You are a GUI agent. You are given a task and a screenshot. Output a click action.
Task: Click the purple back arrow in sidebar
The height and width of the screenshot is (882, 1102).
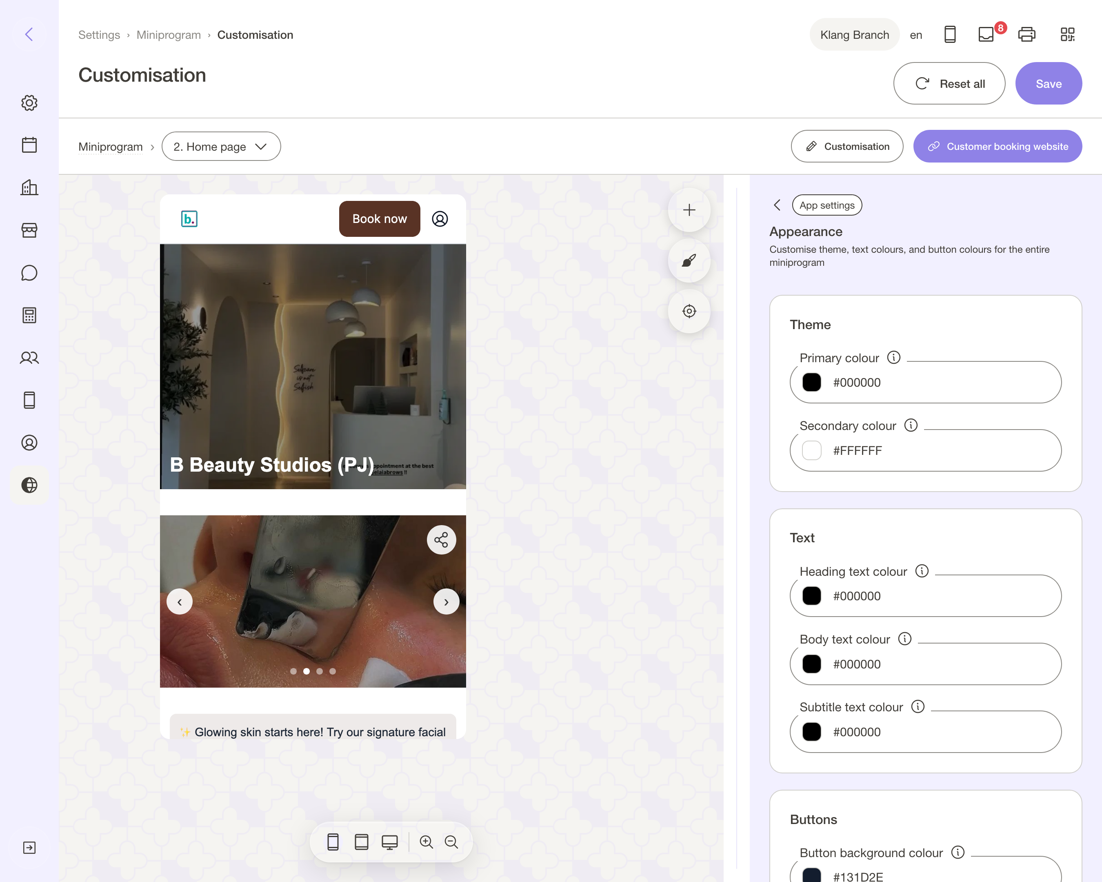click(29, 34)
